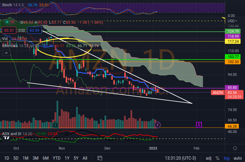
Task: Click the purple upcoming earnings E marker
Action: pyautogui.click(x=199, y=125)
